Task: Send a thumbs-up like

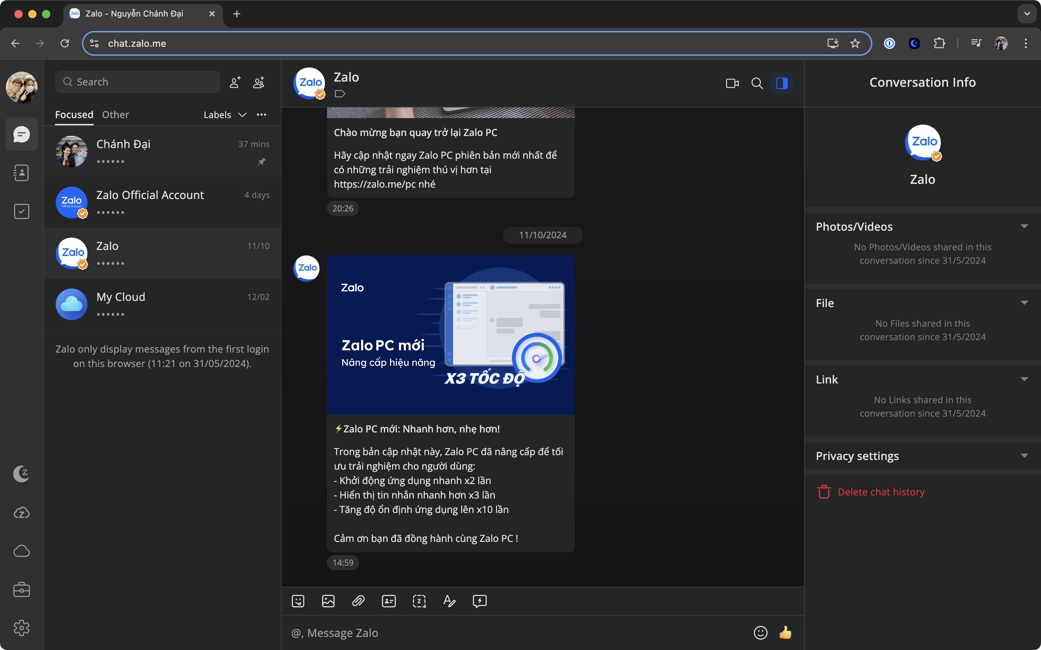Action: click(785, 632)
